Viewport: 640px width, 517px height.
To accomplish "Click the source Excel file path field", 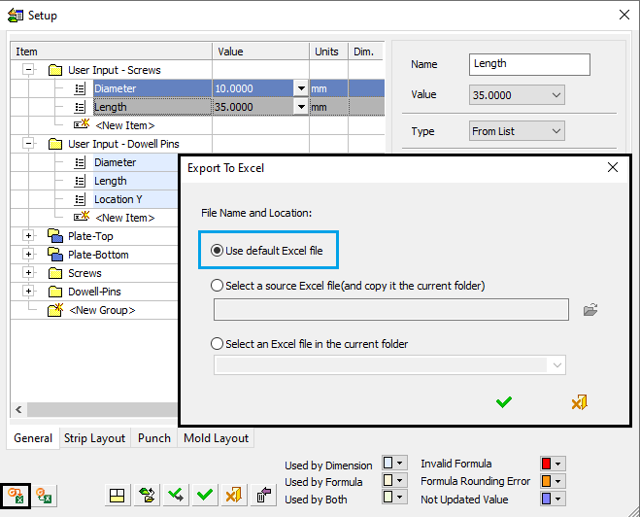I will tap(391, 310).
